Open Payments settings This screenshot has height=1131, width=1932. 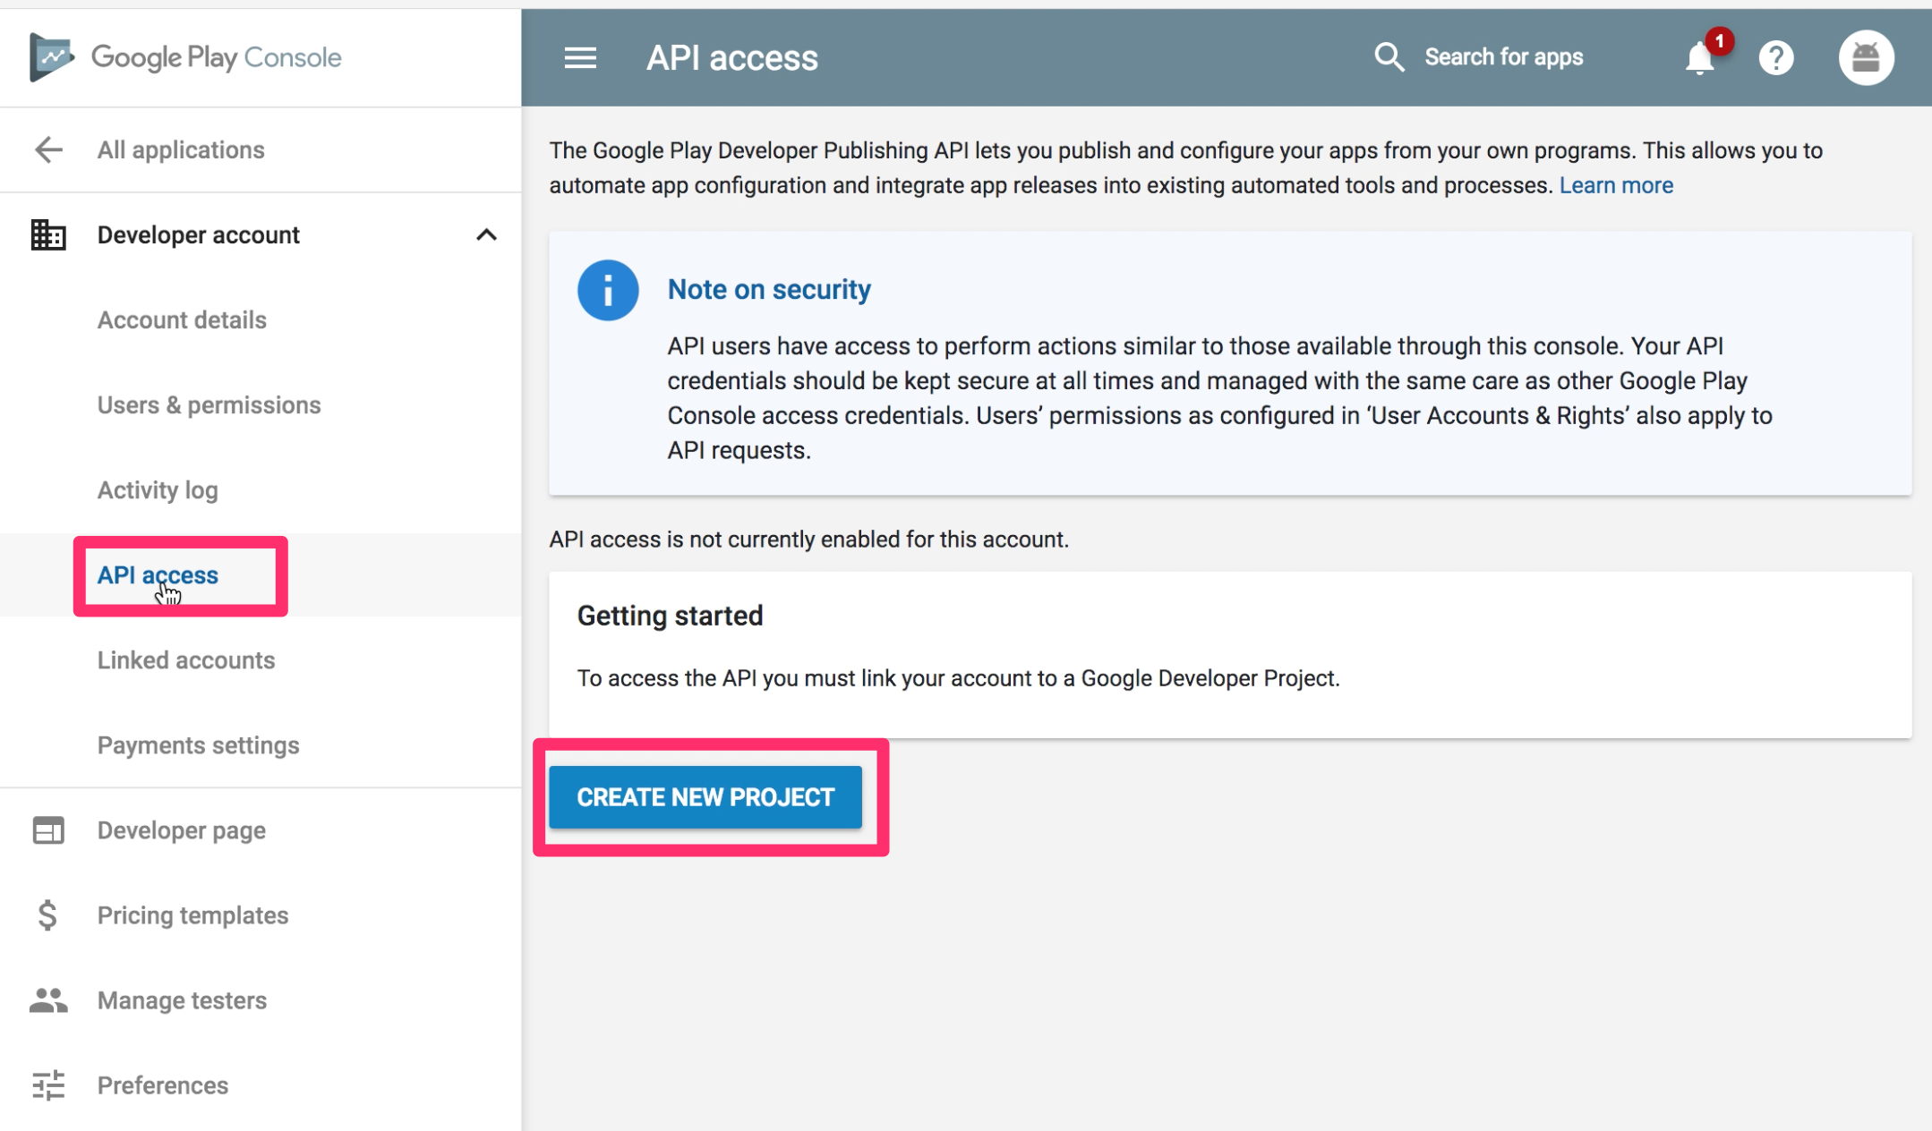pos(198,745)
